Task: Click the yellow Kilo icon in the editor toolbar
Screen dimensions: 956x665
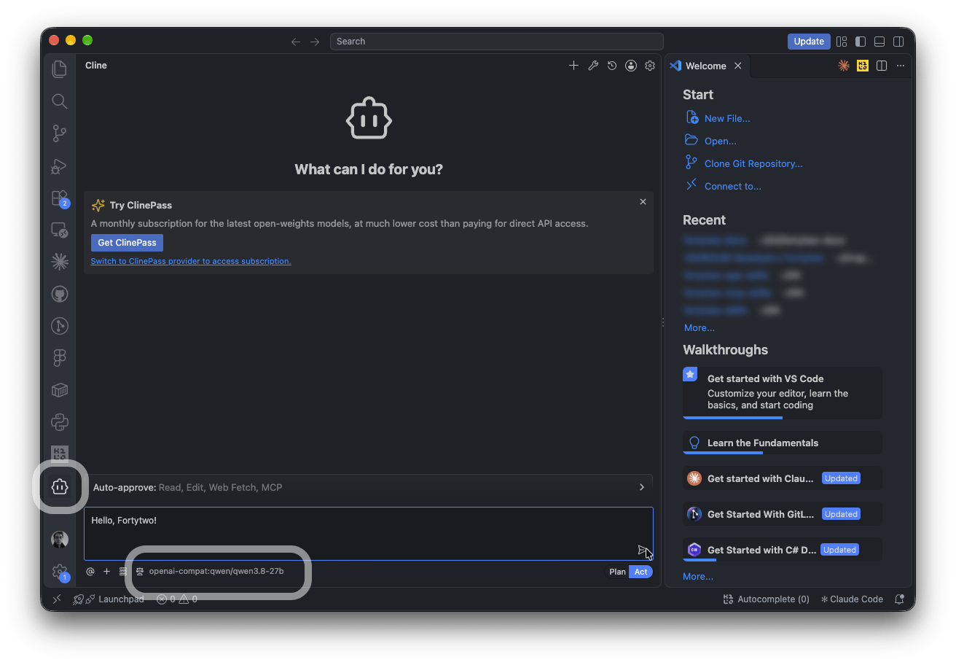Action: click(x=863, y=66)
